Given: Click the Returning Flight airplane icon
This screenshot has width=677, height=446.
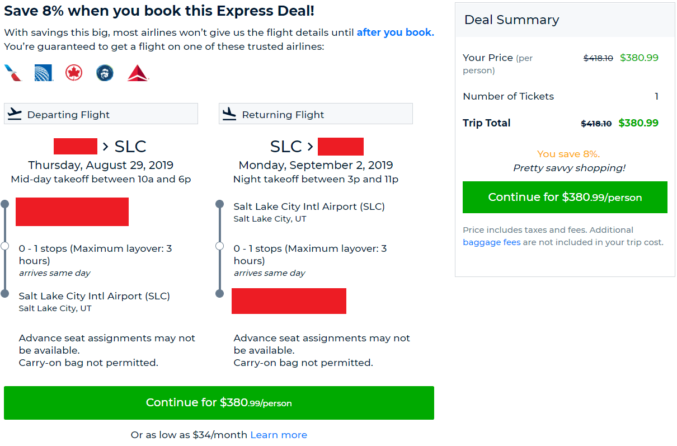Looking at the screenshot, I should click(x=228, y=113).
